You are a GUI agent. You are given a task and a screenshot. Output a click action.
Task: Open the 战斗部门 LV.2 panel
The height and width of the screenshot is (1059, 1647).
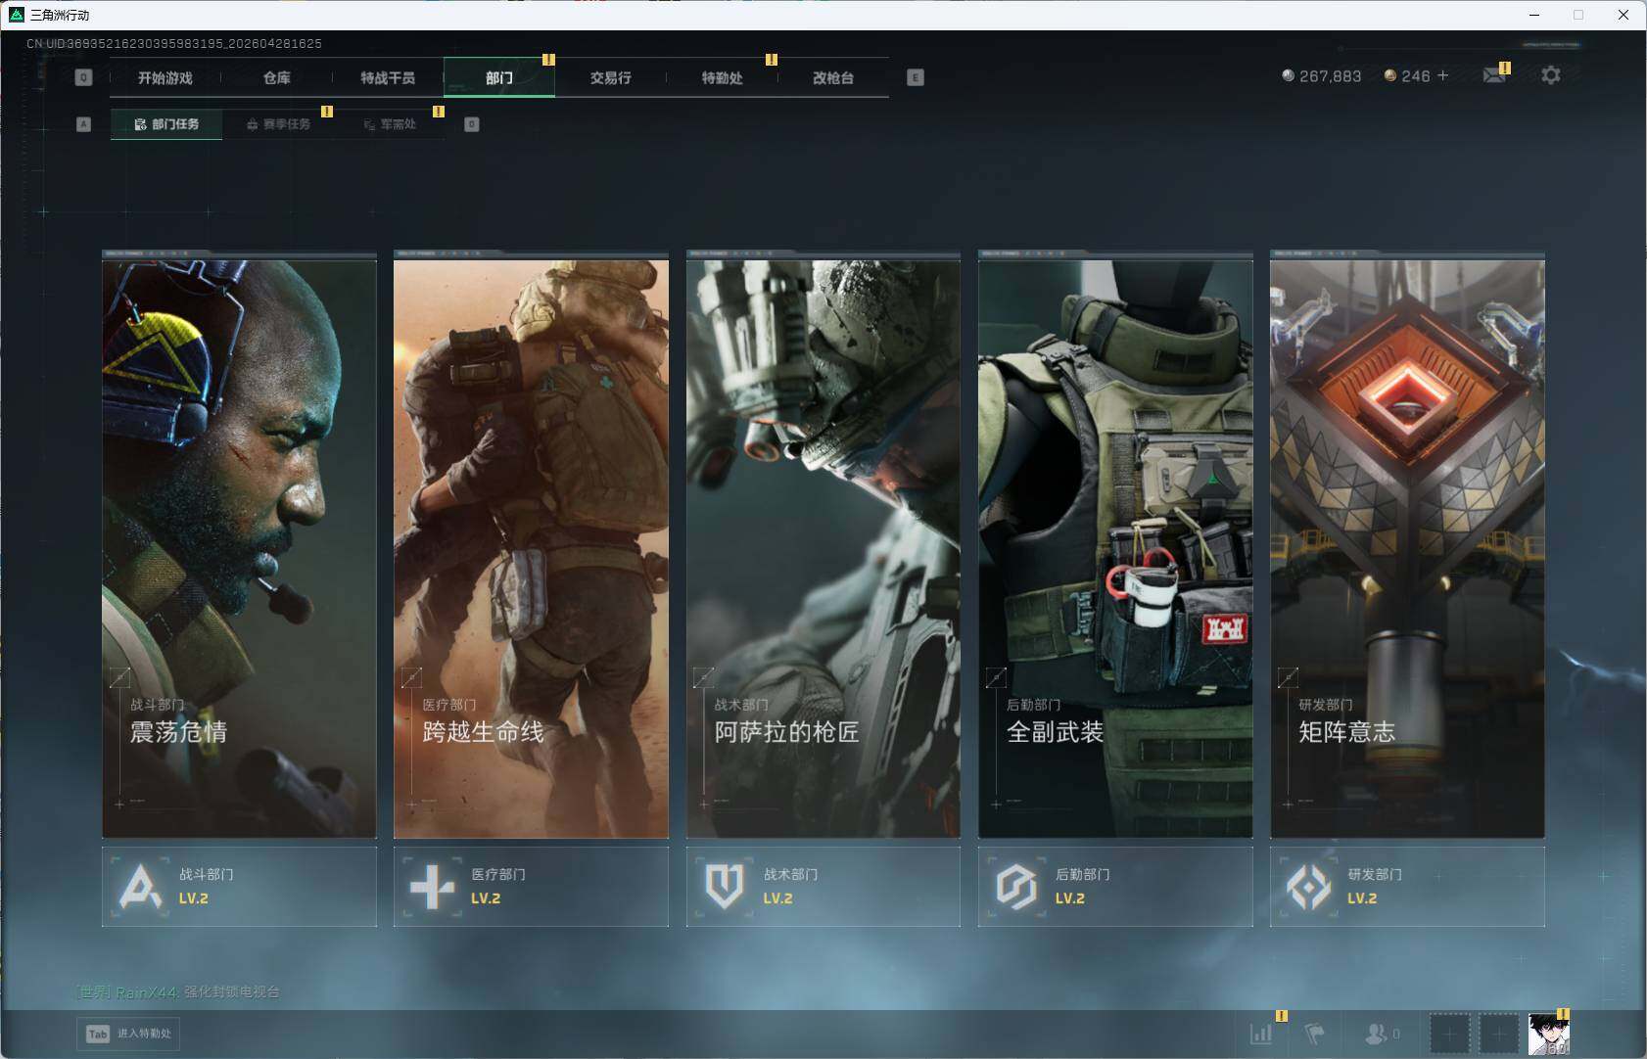239,887
